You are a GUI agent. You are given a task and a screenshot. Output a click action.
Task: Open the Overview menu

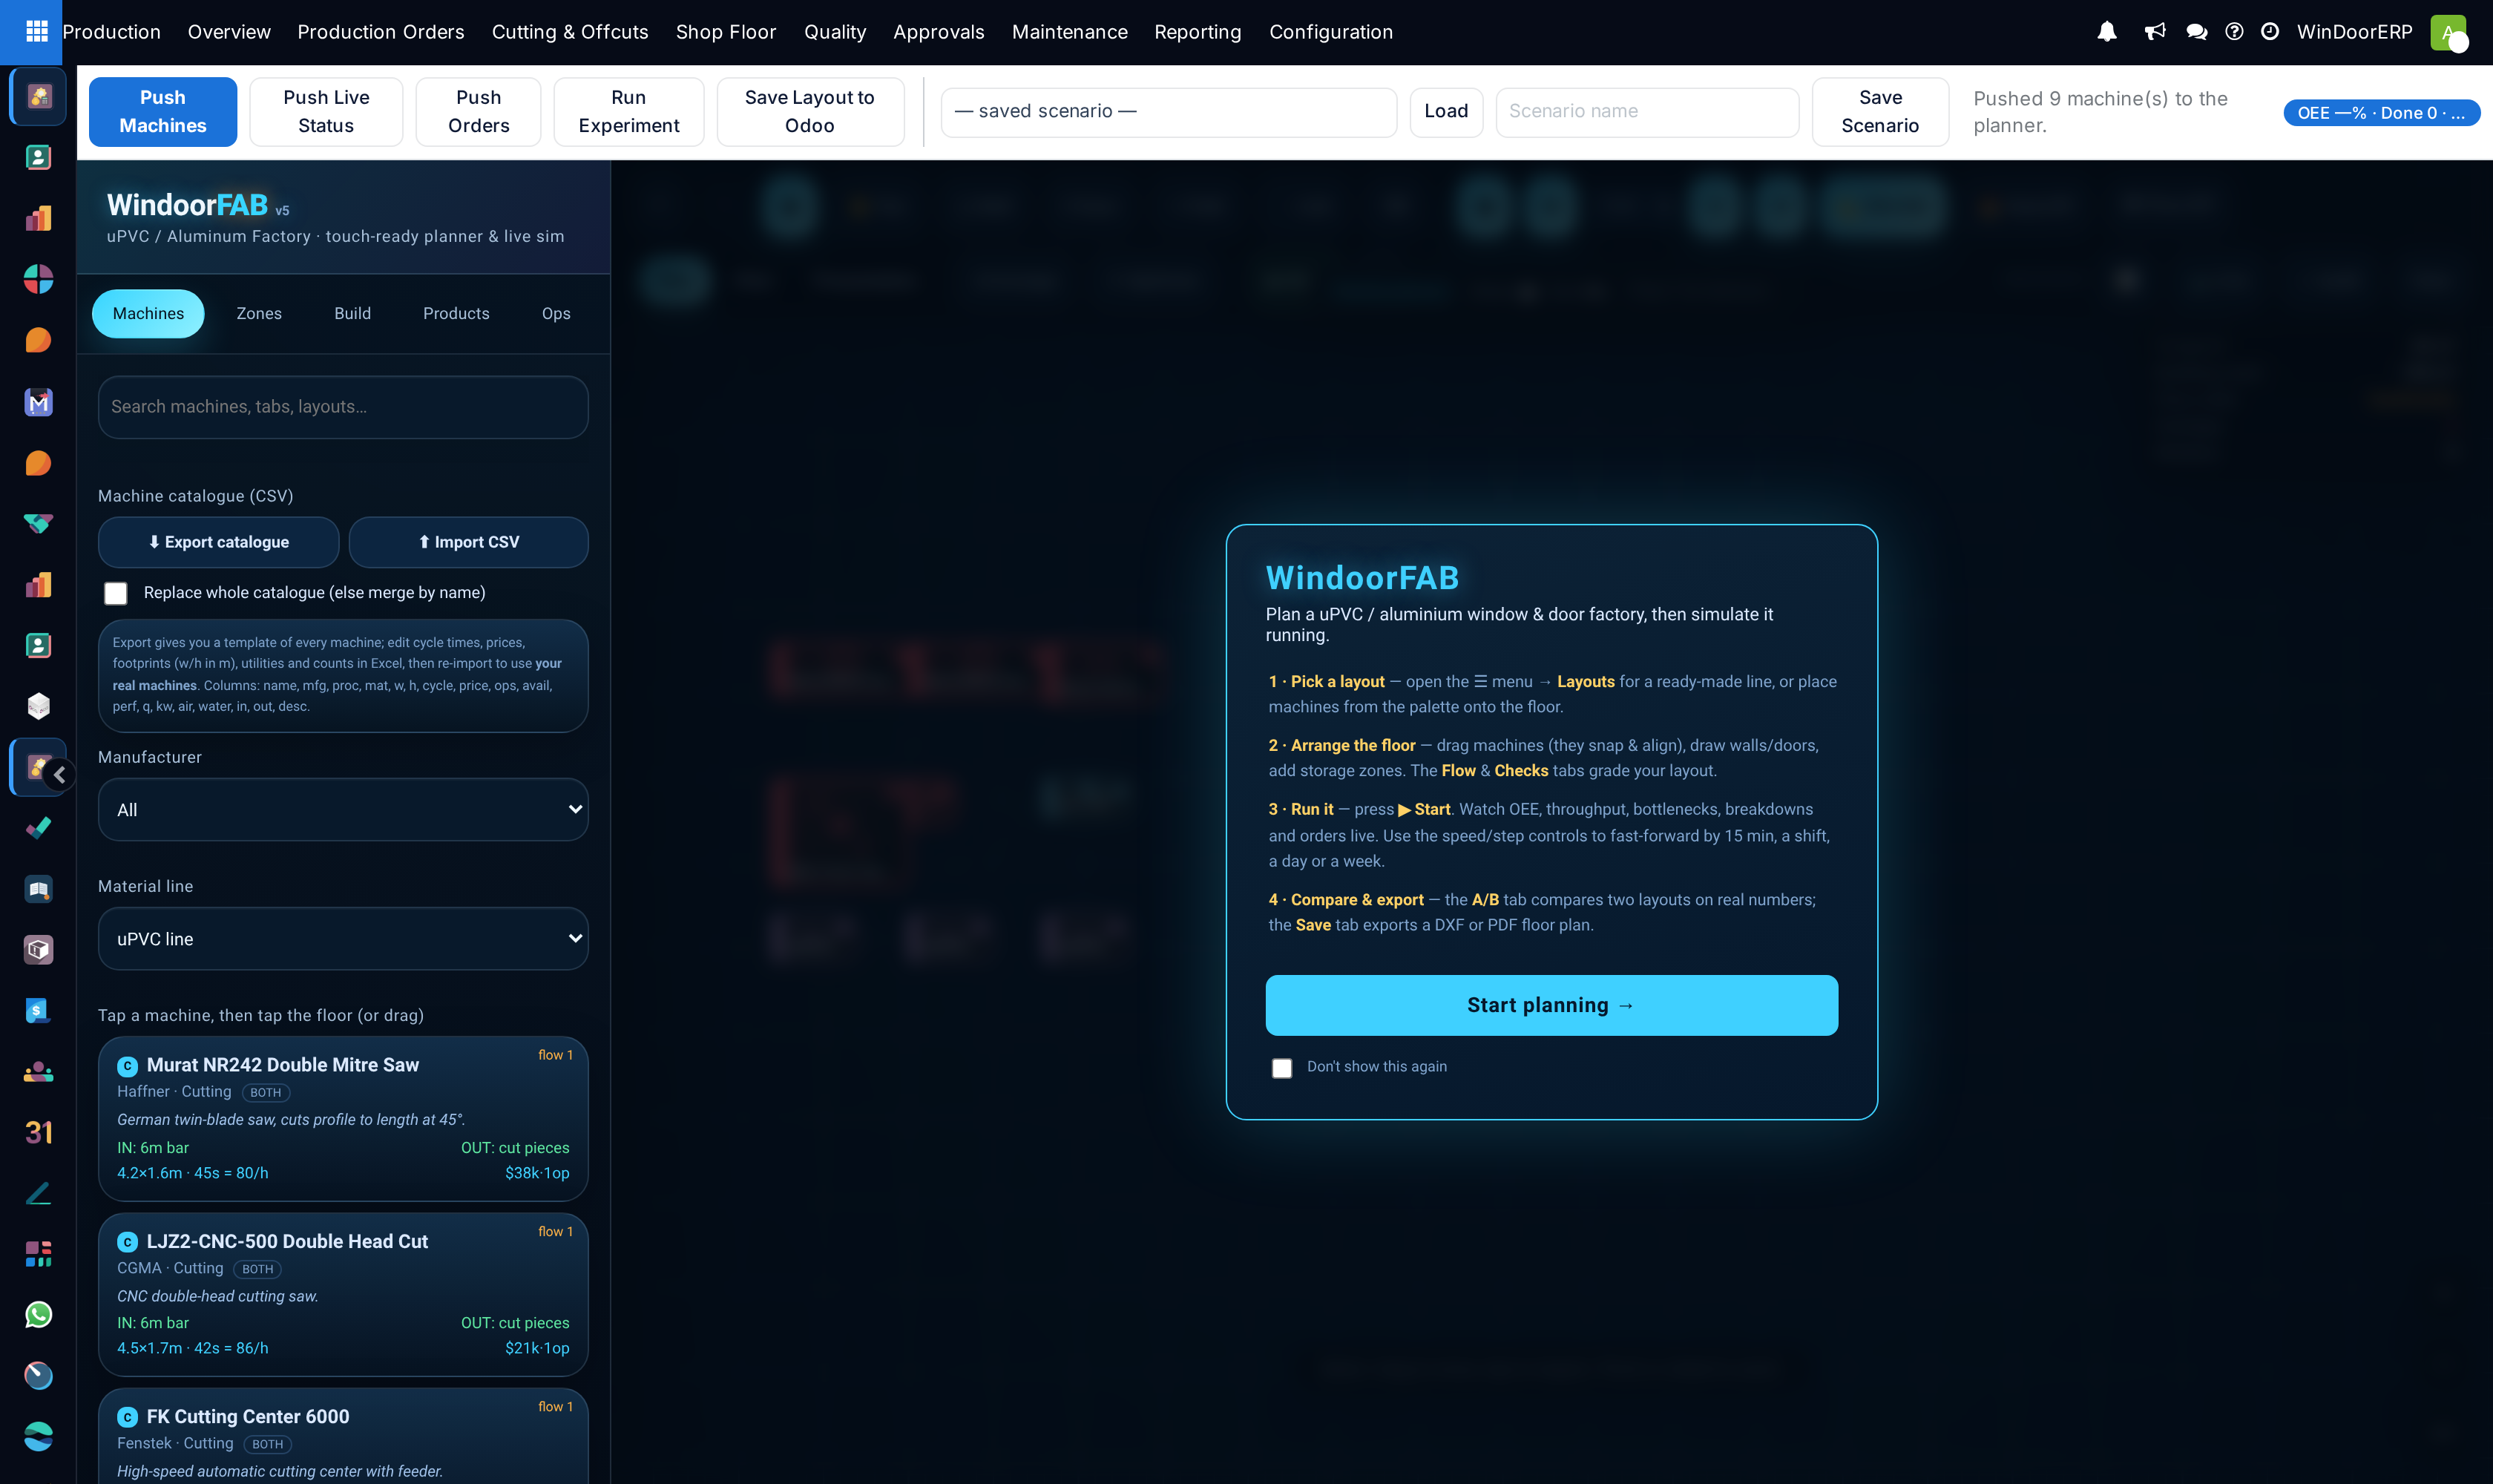click(x=229, y=32)
